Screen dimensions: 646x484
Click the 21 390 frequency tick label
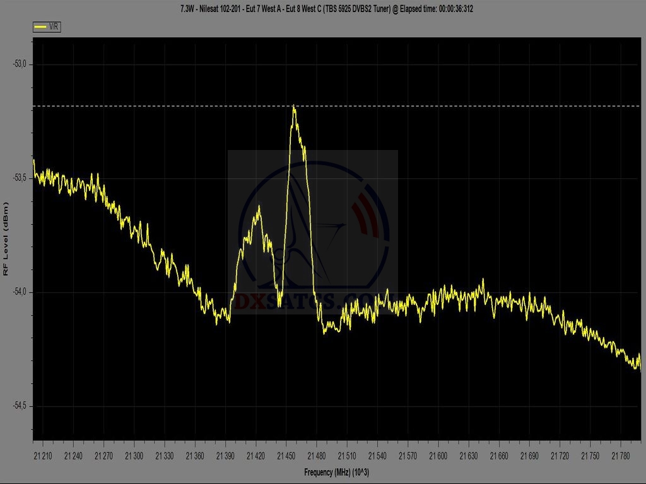coord(226,456)
